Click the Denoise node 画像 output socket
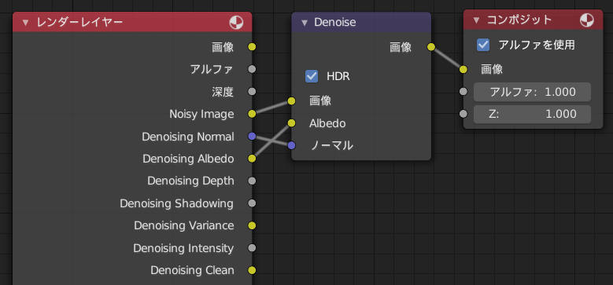Viewport: 613px width, 285px height. (x=430, y=47)
